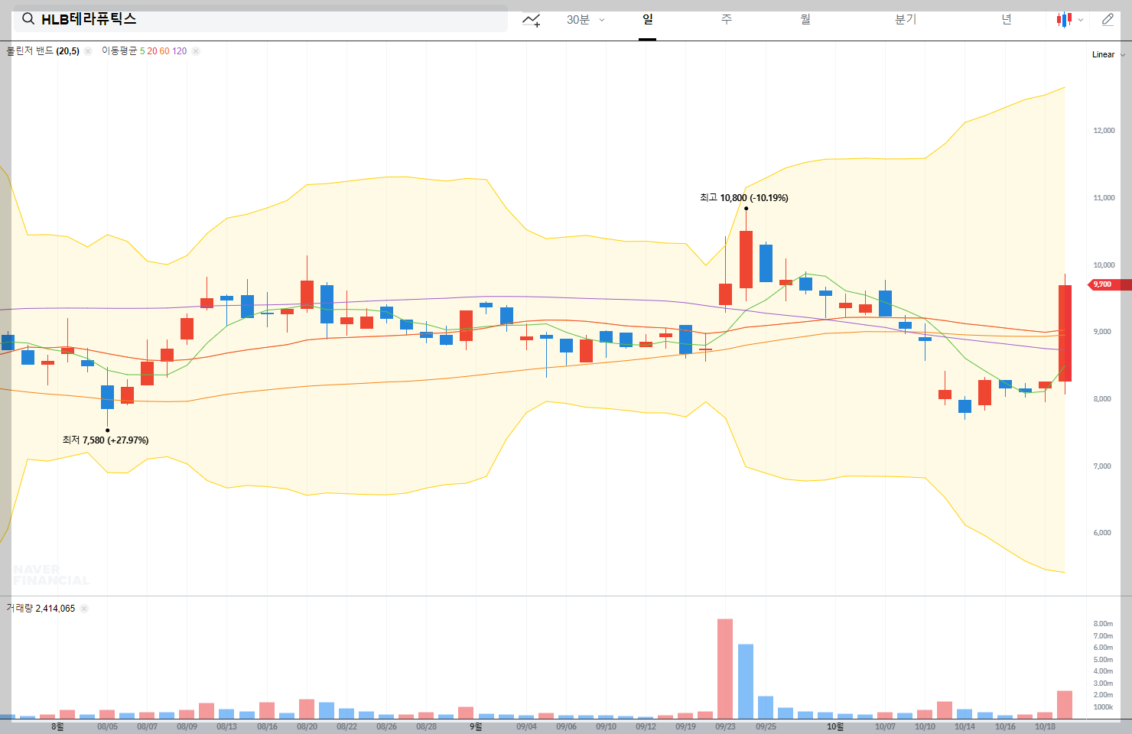Switch to the 월 monthly tab
The width and height of the screenshot is (1132, 734).
[x=805, y=20]
